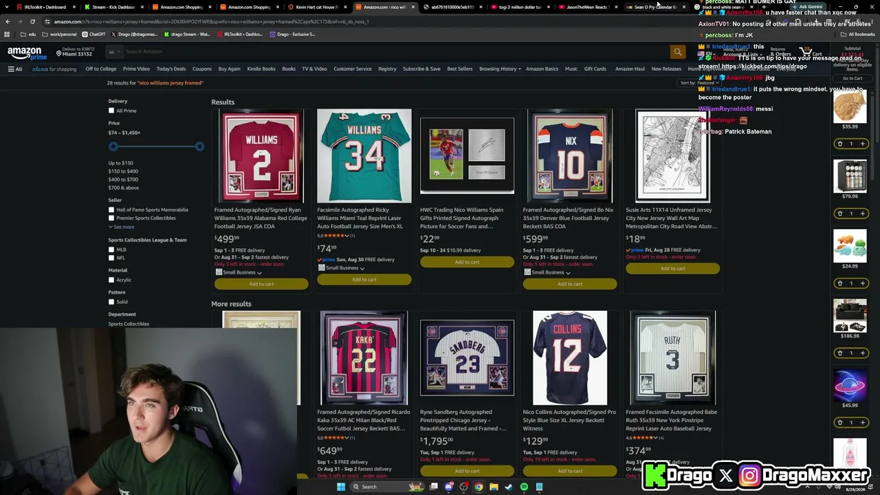Open Chrome from the taskbar

[x=478, y=487]
